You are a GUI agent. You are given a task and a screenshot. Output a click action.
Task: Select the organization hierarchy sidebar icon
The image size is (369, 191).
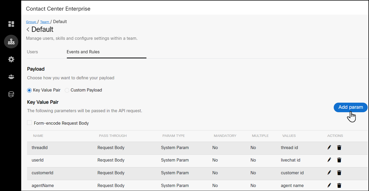[11, 42]
